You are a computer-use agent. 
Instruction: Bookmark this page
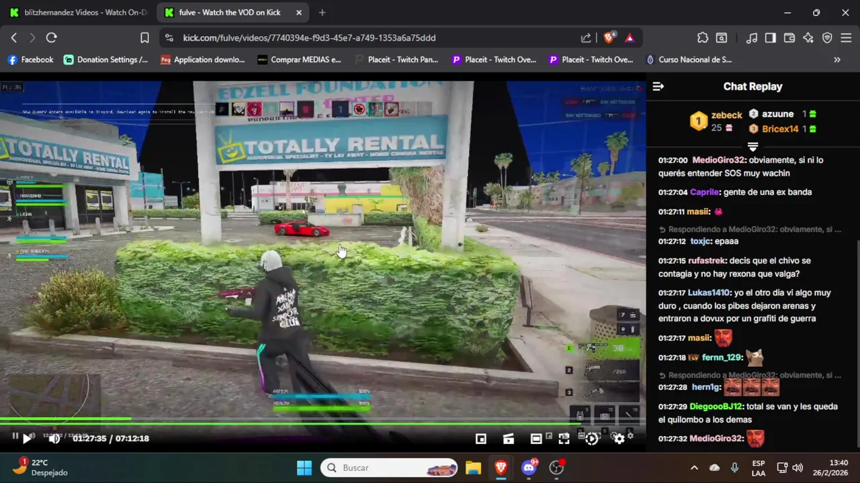[x=144, y=38]
